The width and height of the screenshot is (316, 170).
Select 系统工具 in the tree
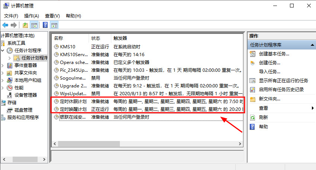point(16,43)
